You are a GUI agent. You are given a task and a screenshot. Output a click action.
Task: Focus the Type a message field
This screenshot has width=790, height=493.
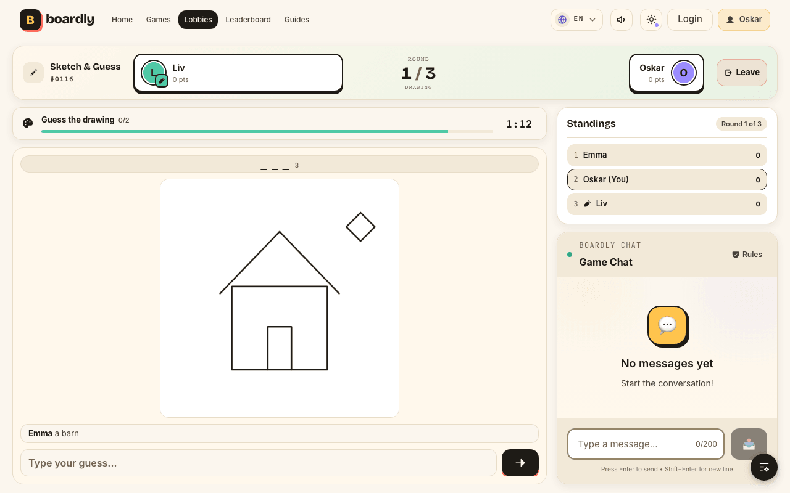pyautogui.click(x=646, y=444)
